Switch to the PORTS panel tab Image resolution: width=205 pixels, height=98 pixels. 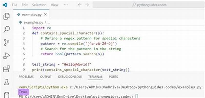click(x=113, y=77)
